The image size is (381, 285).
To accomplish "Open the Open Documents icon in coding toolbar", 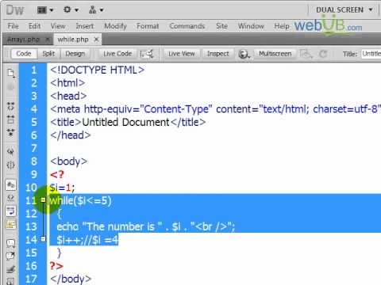I will 10,73.
